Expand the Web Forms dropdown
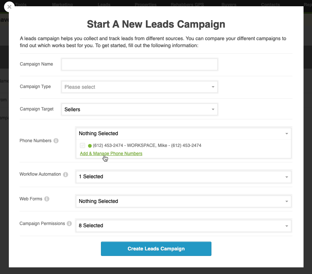The image size is (312, 274). pos(183,201)
